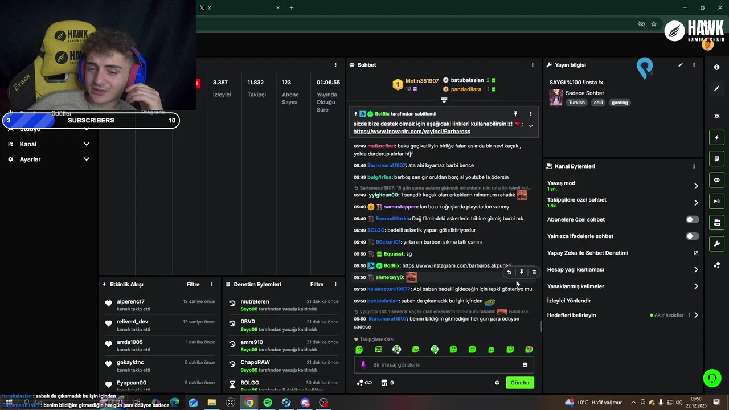Open Kanal Eylemleri panel three-dot menu
Screen dimensions: 729x410
coord(694,166)
